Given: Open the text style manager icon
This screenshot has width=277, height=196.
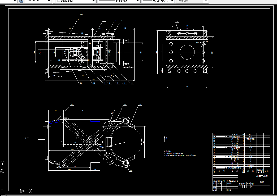Looking at the screenshot, I should (21, 1).
